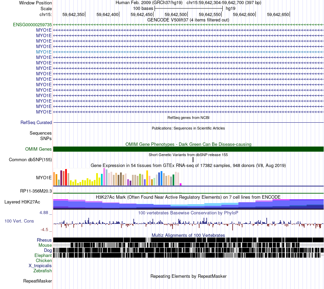
Task: Open the GTEx Gene Expression track title
Action: point(188,166)
